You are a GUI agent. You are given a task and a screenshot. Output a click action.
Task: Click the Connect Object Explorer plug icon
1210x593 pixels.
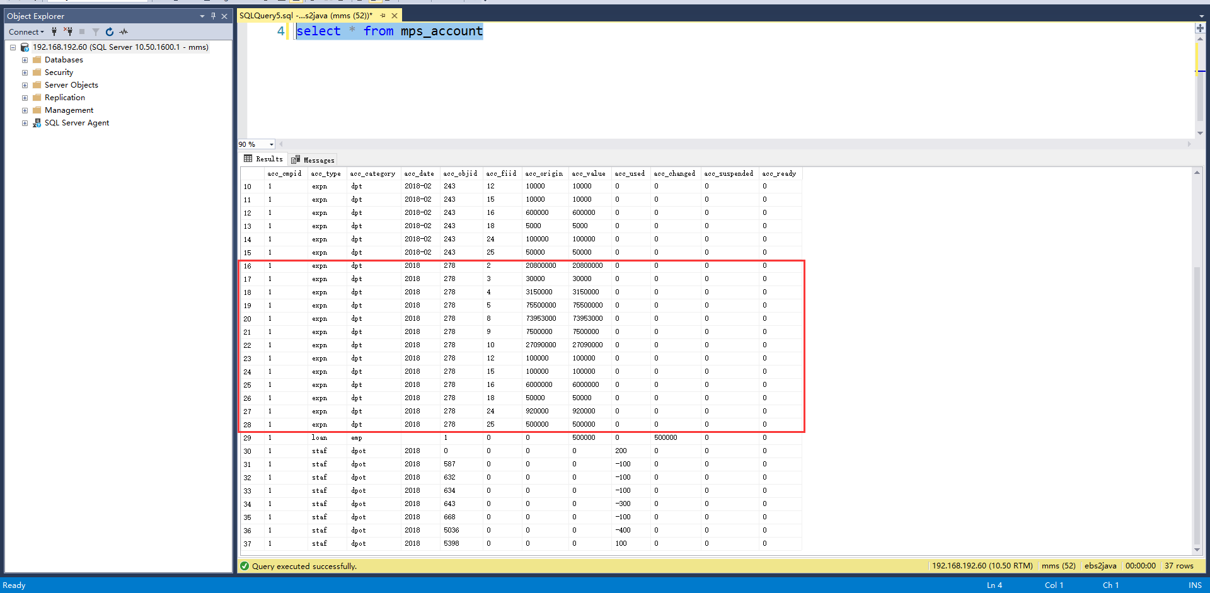tap(54, 32)
